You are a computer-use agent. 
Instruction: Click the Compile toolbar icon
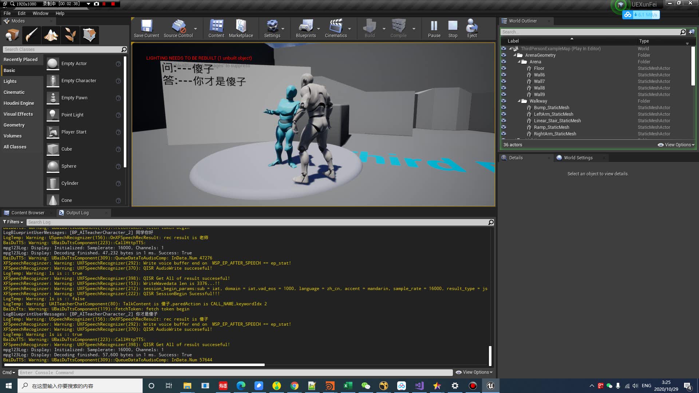coord(398,28)
